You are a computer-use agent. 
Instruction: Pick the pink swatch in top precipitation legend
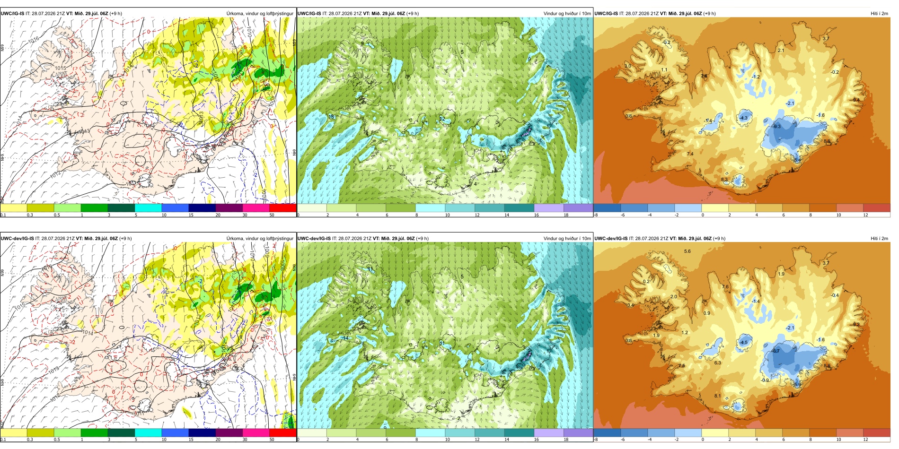pos(256,208)
